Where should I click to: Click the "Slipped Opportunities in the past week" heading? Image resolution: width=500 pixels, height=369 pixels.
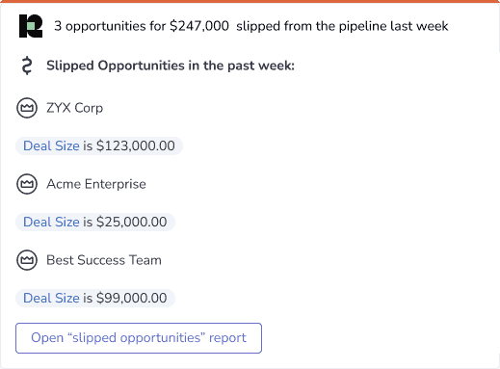pyautogui.click(x=171, y=66)
